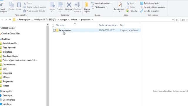Navigate to Este equipo in breadcrumb
The width and height of the screenshot is (188, 106).
coord(25,20)
